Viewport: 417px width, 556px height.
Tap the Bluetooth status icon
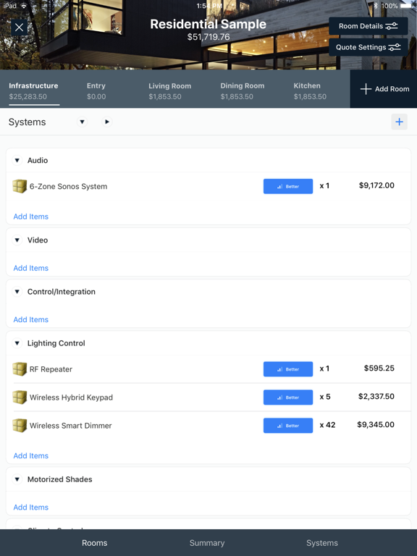(x=376, y=6)
